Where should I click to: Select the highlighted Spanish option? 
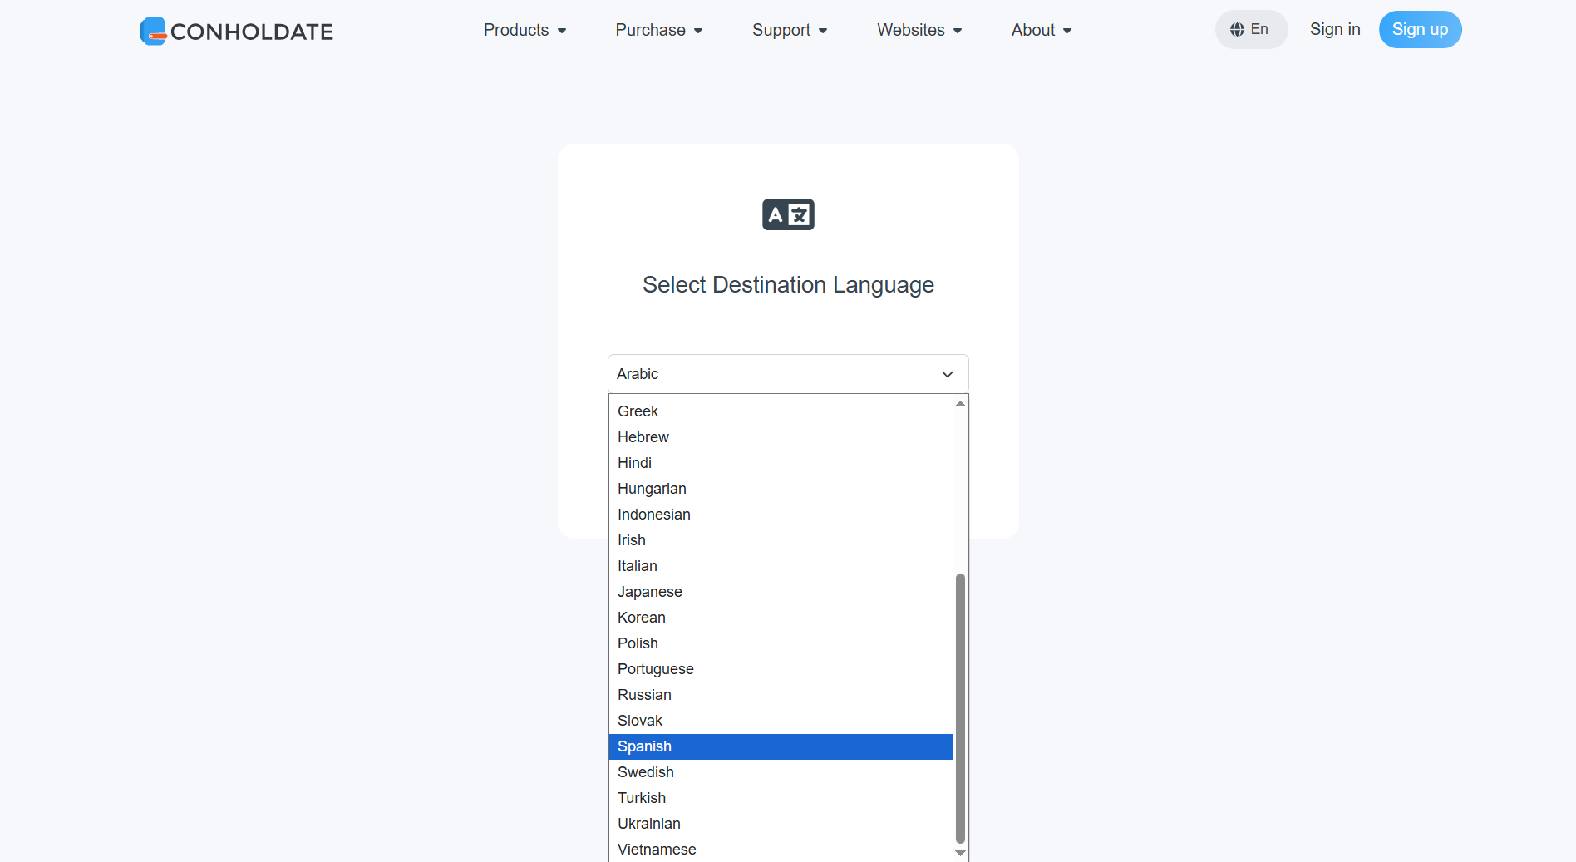coord(781,746)
